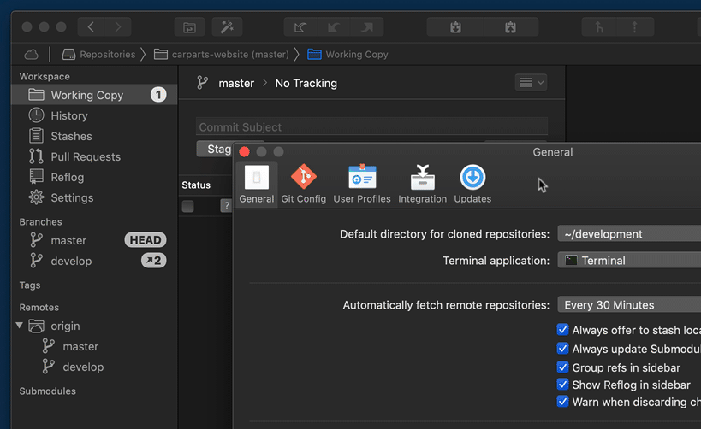Click the Tags section header
The width and height of the screenshot is (701, 429).
coord(29,285)
